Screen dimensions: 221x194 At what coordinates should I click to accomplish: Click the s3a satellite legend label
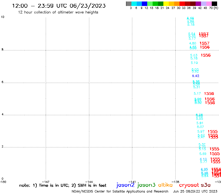point(205,185)
